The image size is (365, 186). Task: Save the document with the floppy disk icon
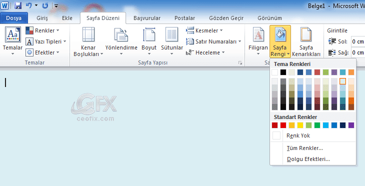18,5
